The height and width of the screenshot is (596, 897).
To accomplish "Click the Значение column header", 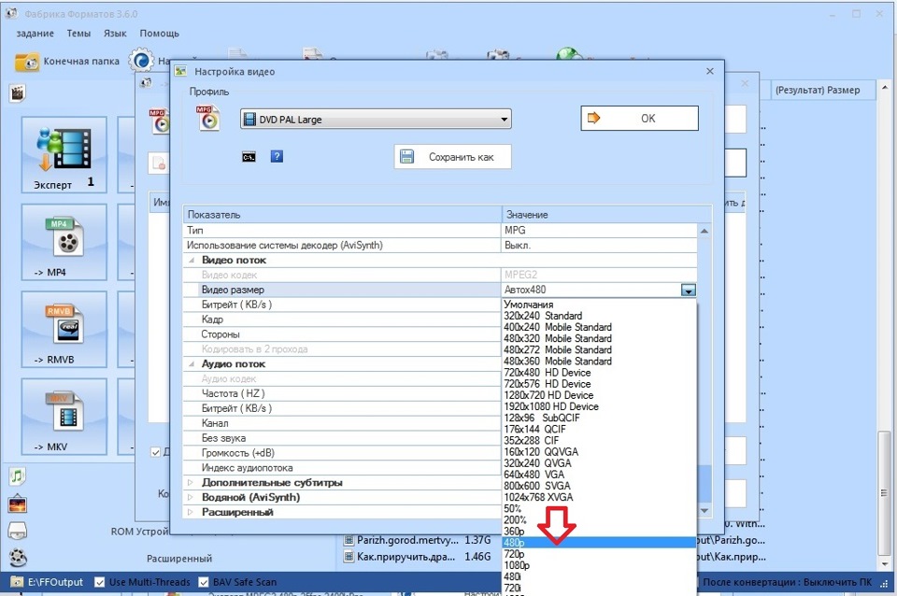I will pos(606,215).
